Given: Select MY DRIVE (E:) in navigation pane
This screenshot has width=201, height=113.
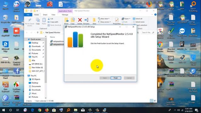Looking at the screenshot, I should pyautogui.click(x=37, y=64).
